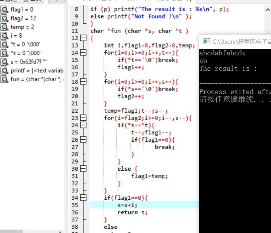The height and width of the screenshot is (233, 271).
Task: Click the watch icon beside flag1 = 0
Action: point(5,10)
